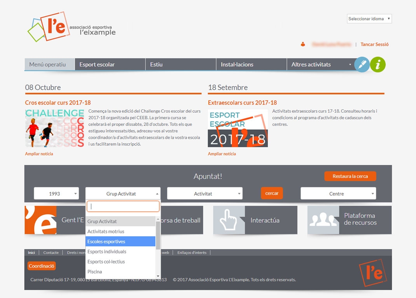416x298 pixels.
Task: Open the Activitat dropdown
Action: tap(205, 193)
